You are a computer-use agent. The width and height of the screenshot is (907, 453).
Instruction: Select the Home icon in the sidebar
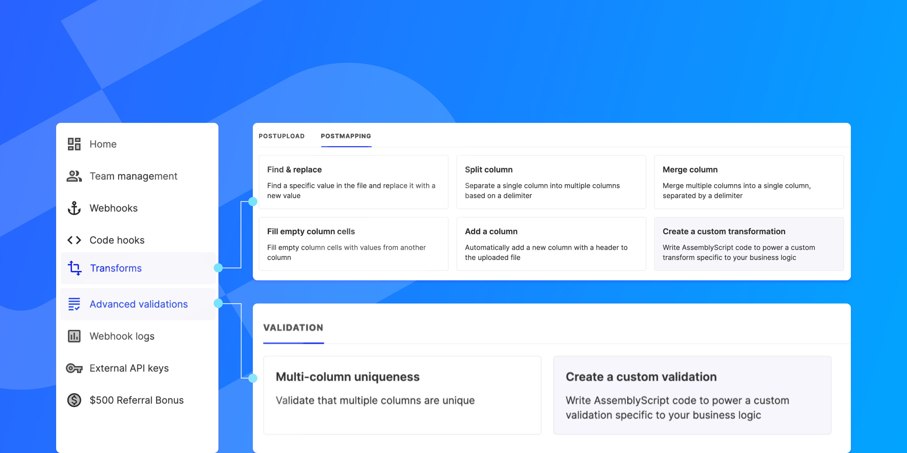(74, 144)
